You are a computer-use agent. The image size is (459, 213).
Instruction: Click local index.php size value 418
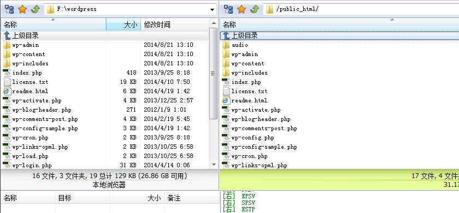click(131, 72)
